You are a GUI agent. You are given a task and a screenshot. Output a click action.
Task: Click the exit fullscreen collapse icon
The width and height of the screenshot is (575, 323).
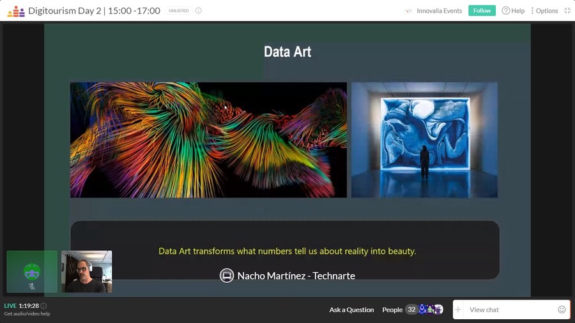click(x=567, y=11)
